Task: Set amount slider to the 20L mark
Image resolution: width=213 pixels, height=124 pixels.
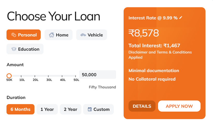Action: click(35, 76)
